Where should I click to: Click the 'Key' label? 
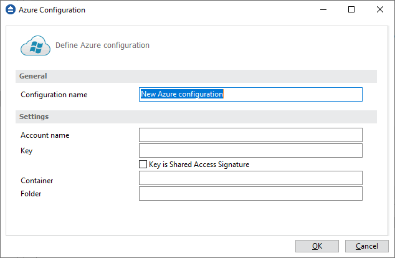26,151
